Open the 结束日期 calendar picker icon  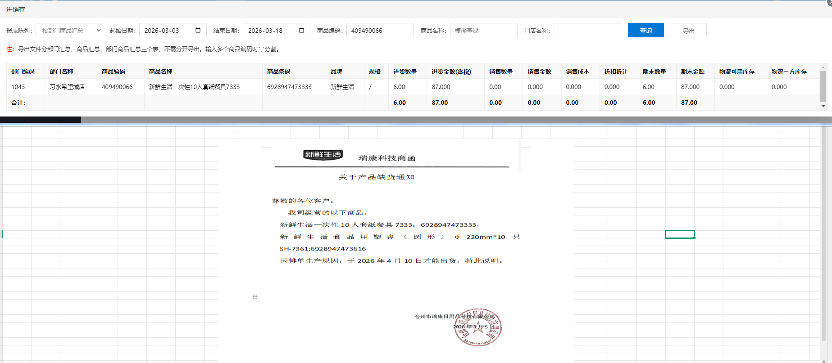click(301, 30)
